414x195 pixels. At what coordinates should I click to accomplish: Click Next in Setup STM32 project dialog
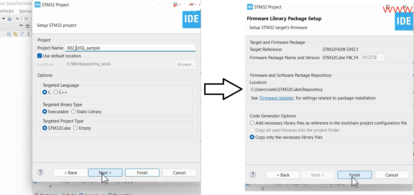105,173
